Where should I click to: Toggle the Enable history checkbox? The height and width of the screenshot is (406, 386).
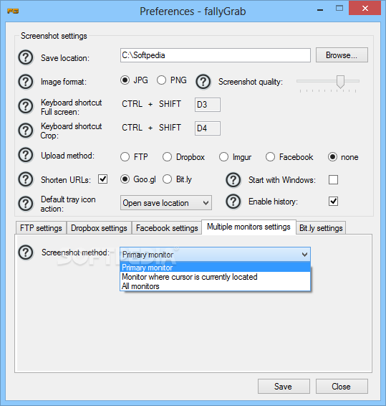333,201
